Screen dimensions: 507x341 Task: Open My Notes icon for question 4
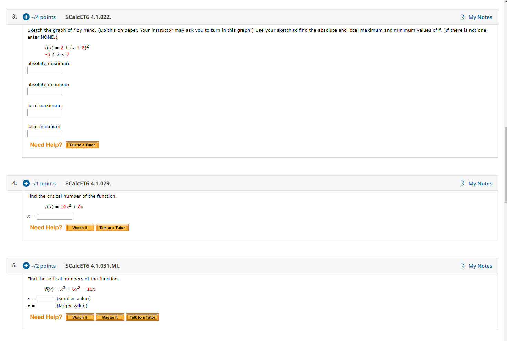click(463, 183)
